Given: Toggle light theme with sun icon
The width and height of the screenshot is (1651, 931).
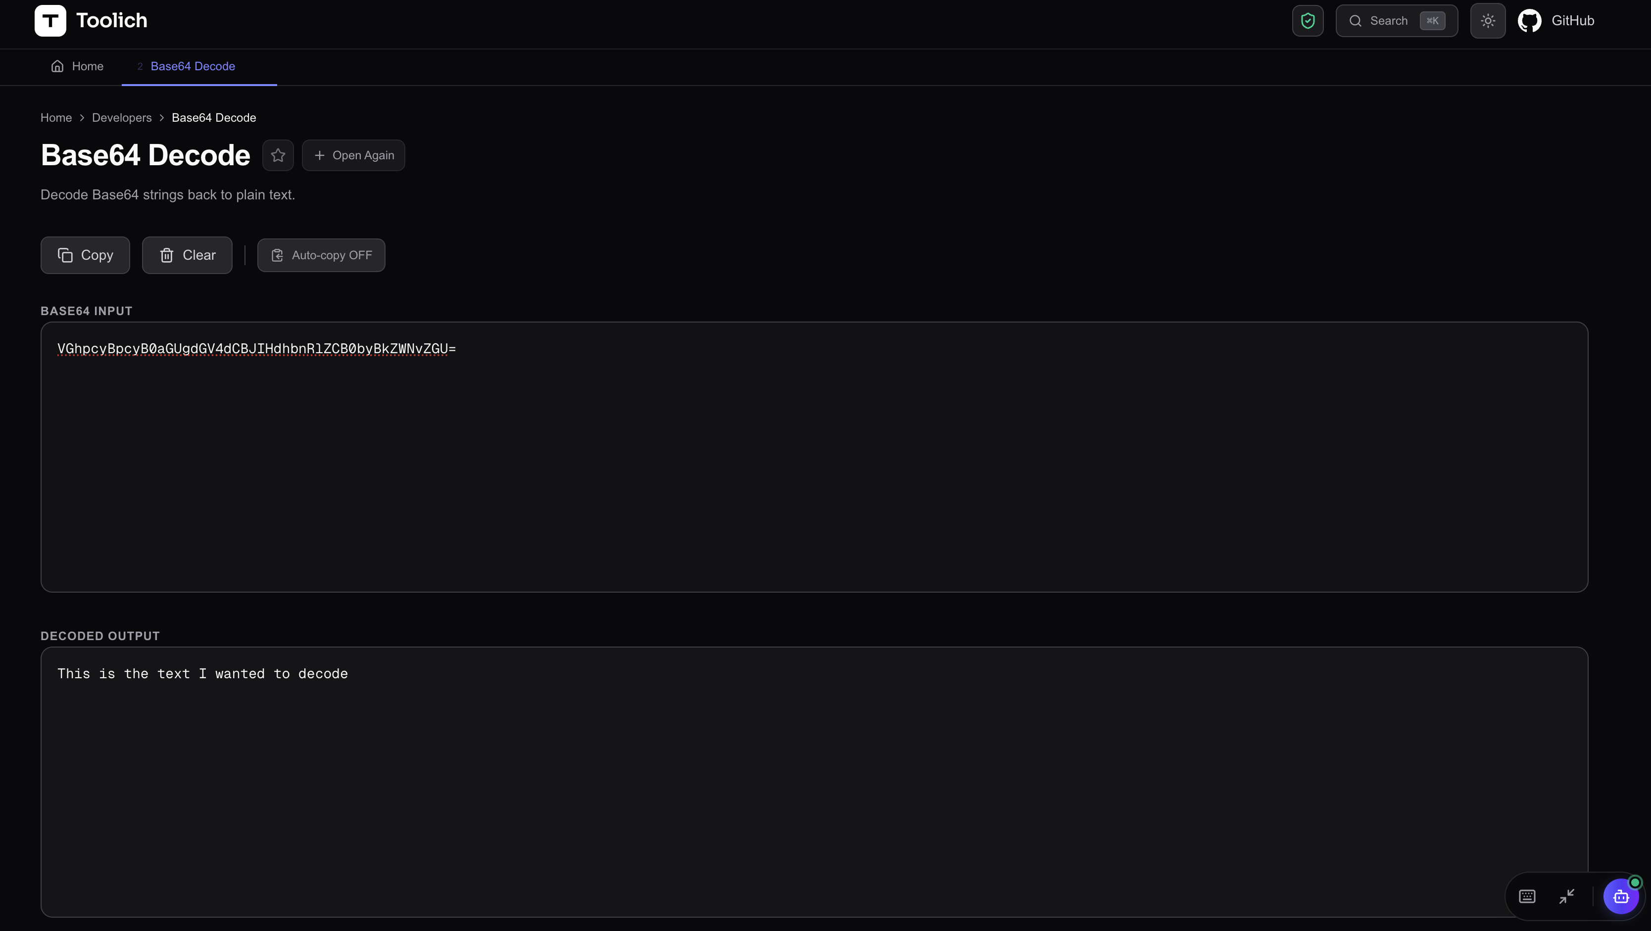Looking at the screenshot, I should coord(1488,20).
